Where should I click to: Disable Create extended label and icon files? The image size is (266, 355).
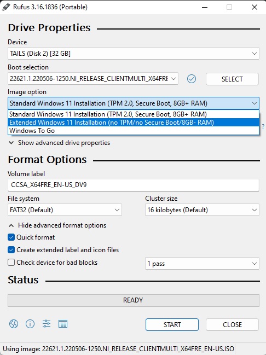(11, 250)
